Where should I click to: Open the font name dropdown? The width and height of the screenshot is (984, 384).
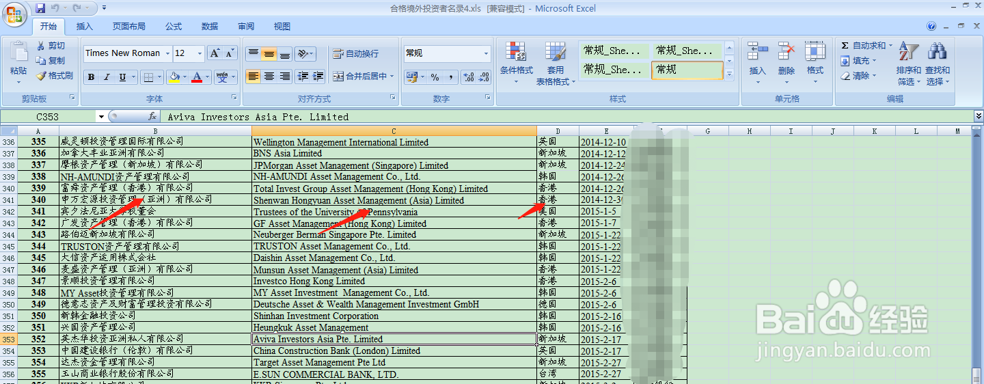point(167,53)
